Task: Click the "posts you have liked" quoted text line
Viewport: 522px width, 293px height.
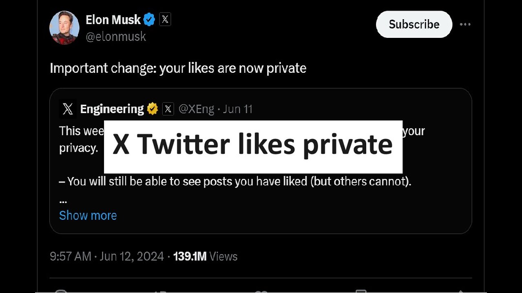Action: click(x=235, y=181)
